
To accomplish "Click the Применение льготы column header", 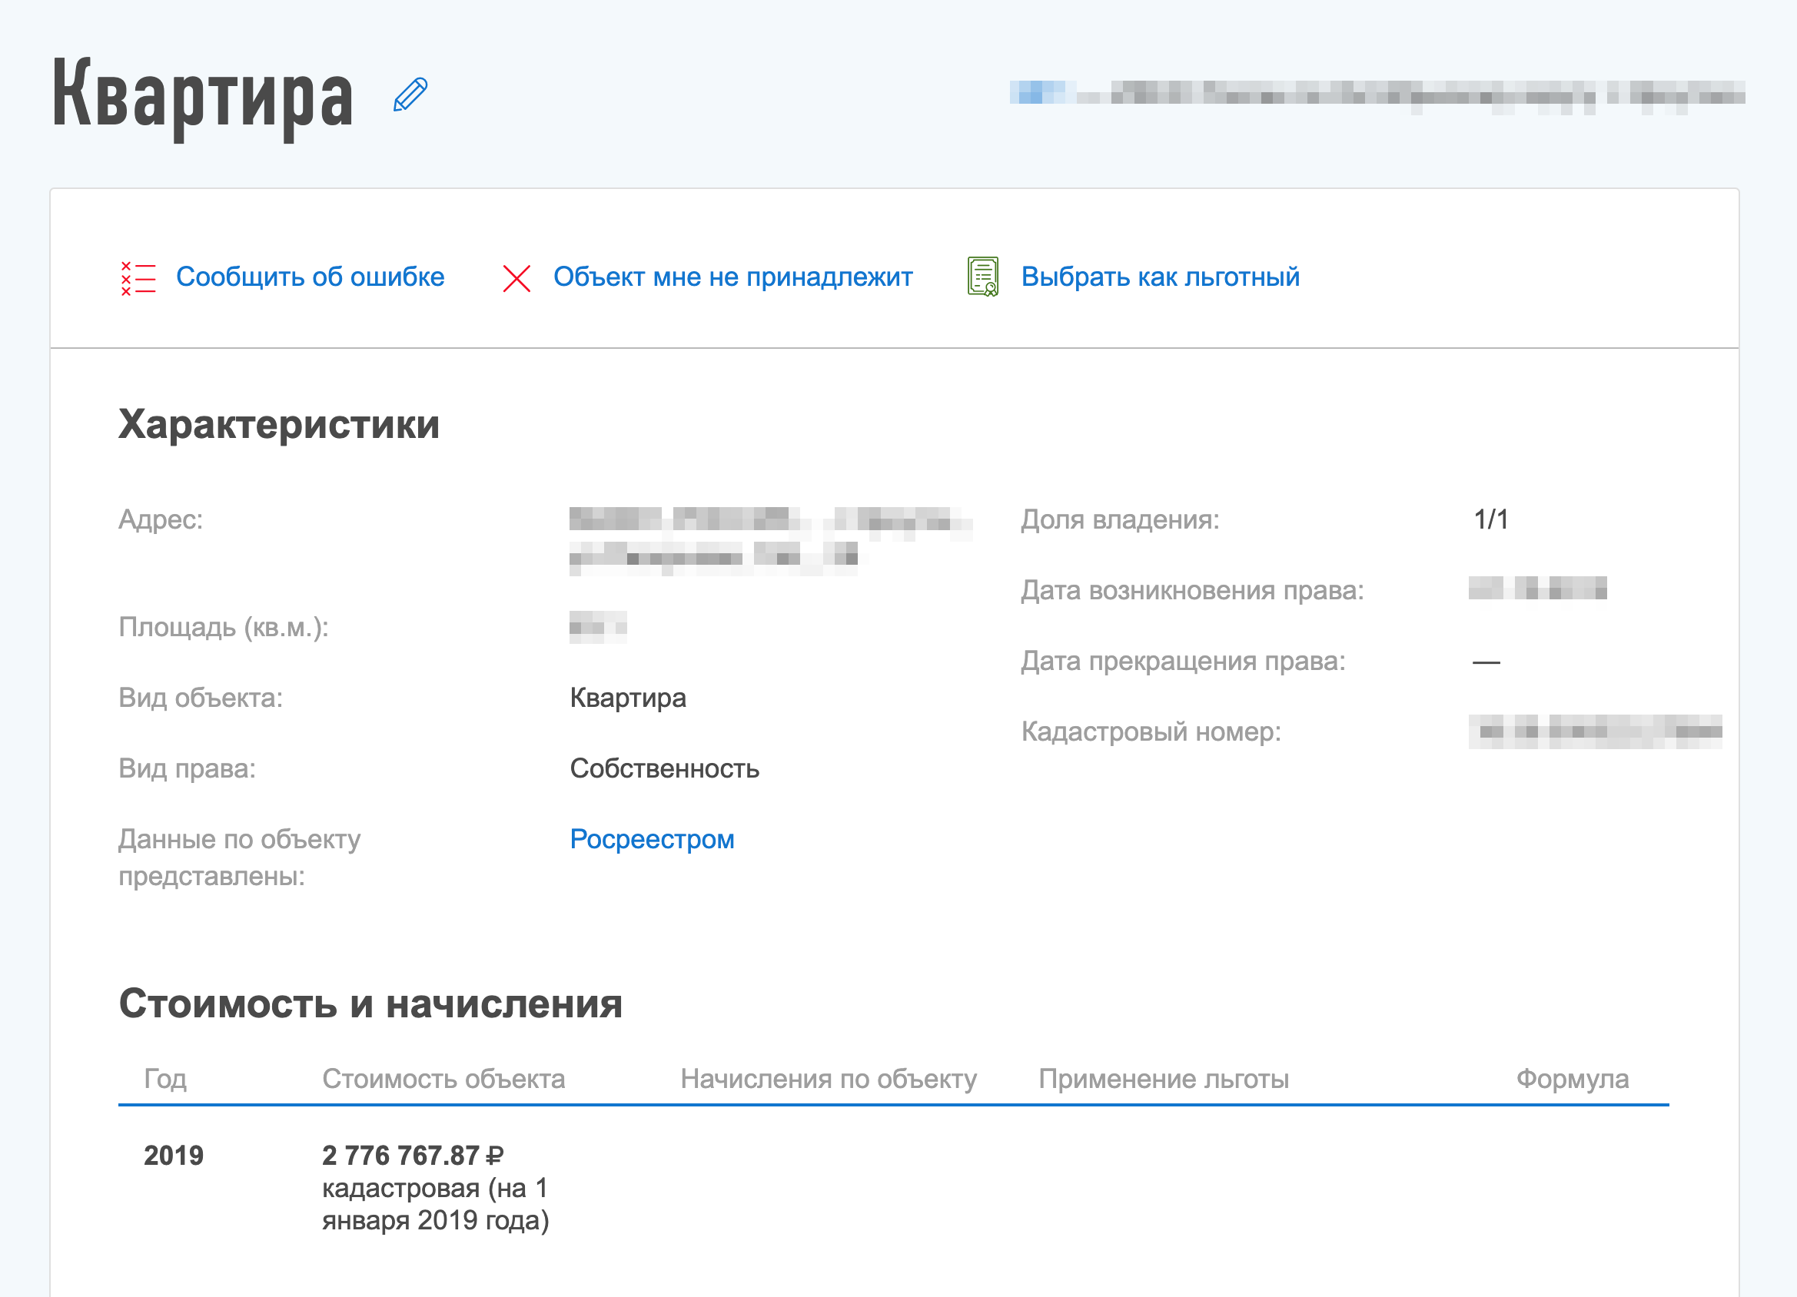I will 1164,1078.
